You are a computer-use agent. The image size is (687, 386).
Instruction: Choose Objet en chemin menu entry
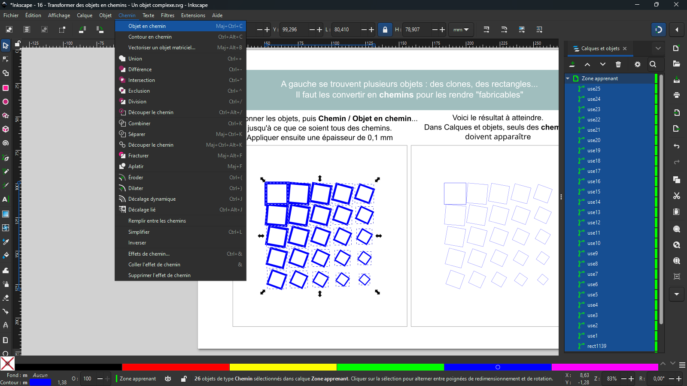click(x=147, y=26)
